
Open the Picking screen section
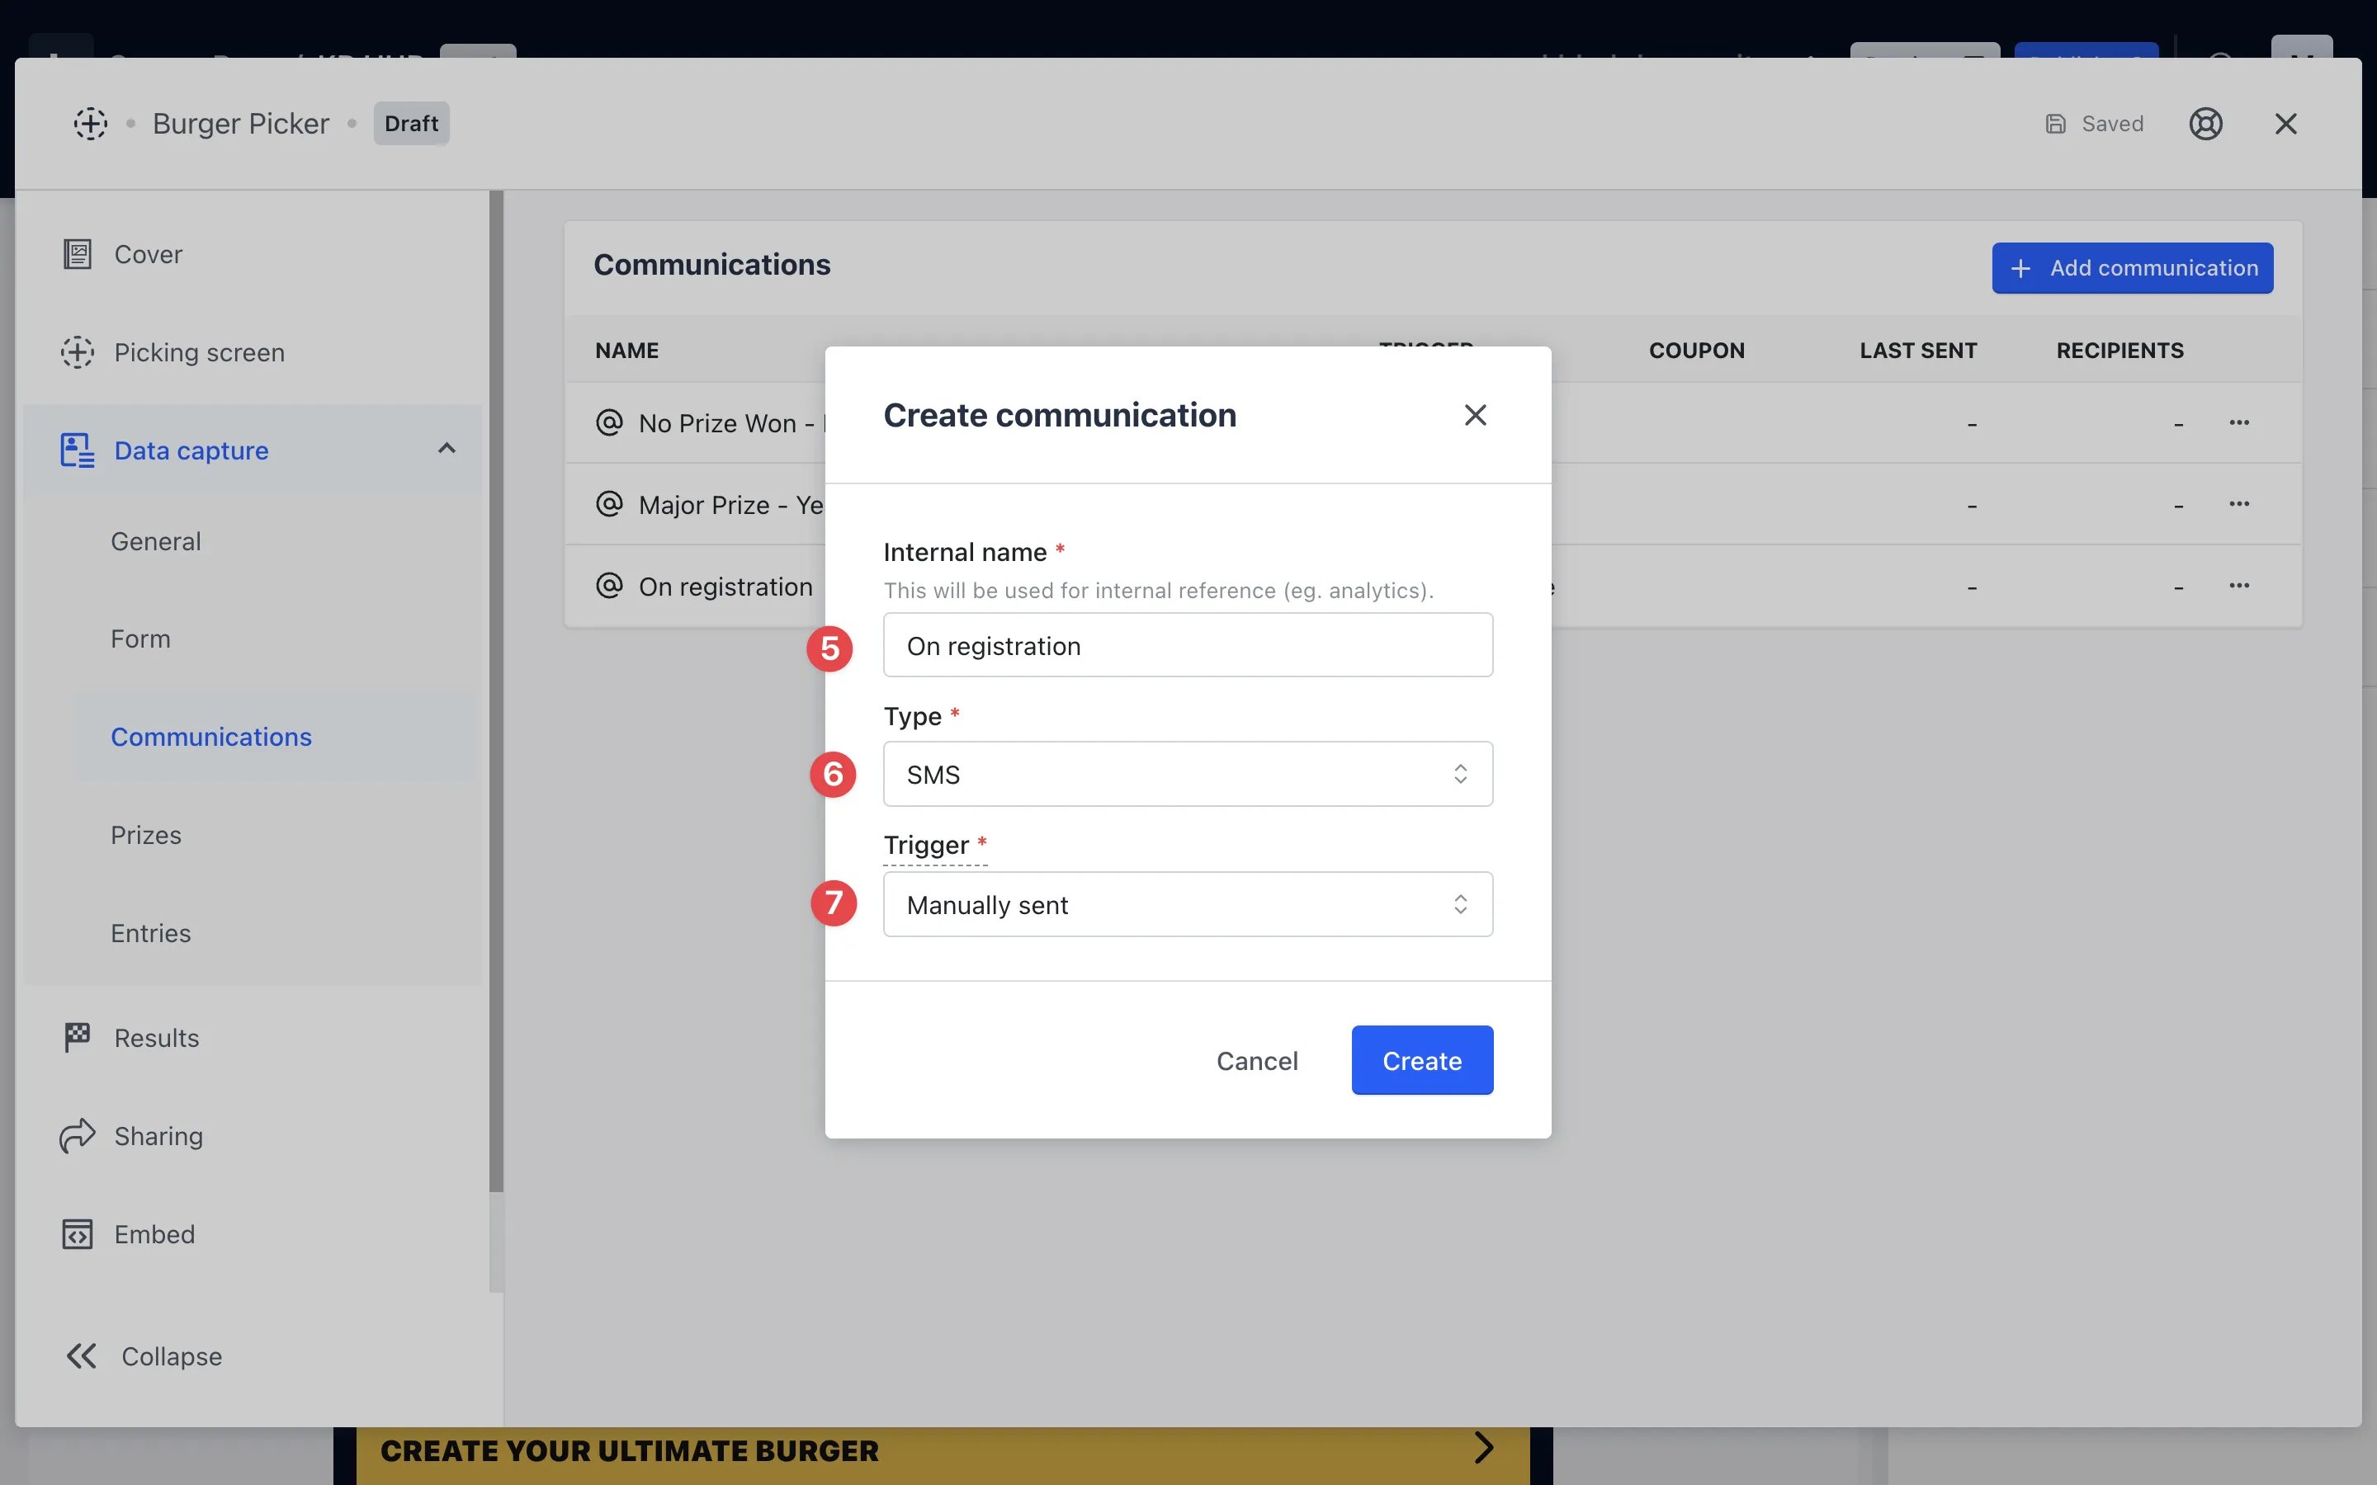pyautogui.click(x=253, y=352)
